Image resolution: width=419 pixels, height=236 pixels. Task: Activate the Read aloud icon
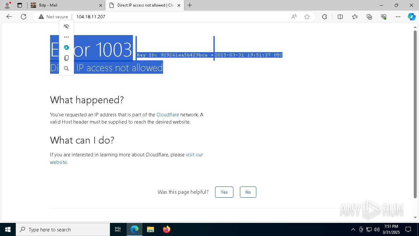294,17
